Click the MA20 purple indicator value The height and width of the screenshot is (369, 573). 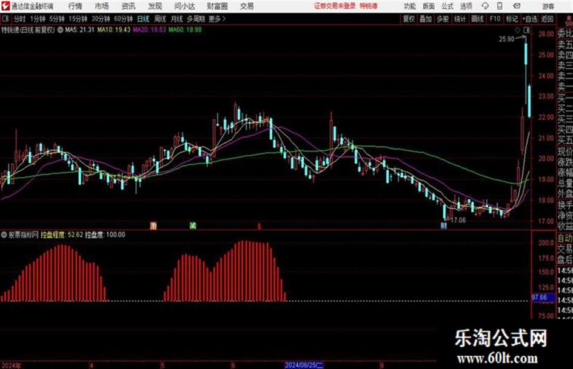pyautogui.click(x=149, y=30)
